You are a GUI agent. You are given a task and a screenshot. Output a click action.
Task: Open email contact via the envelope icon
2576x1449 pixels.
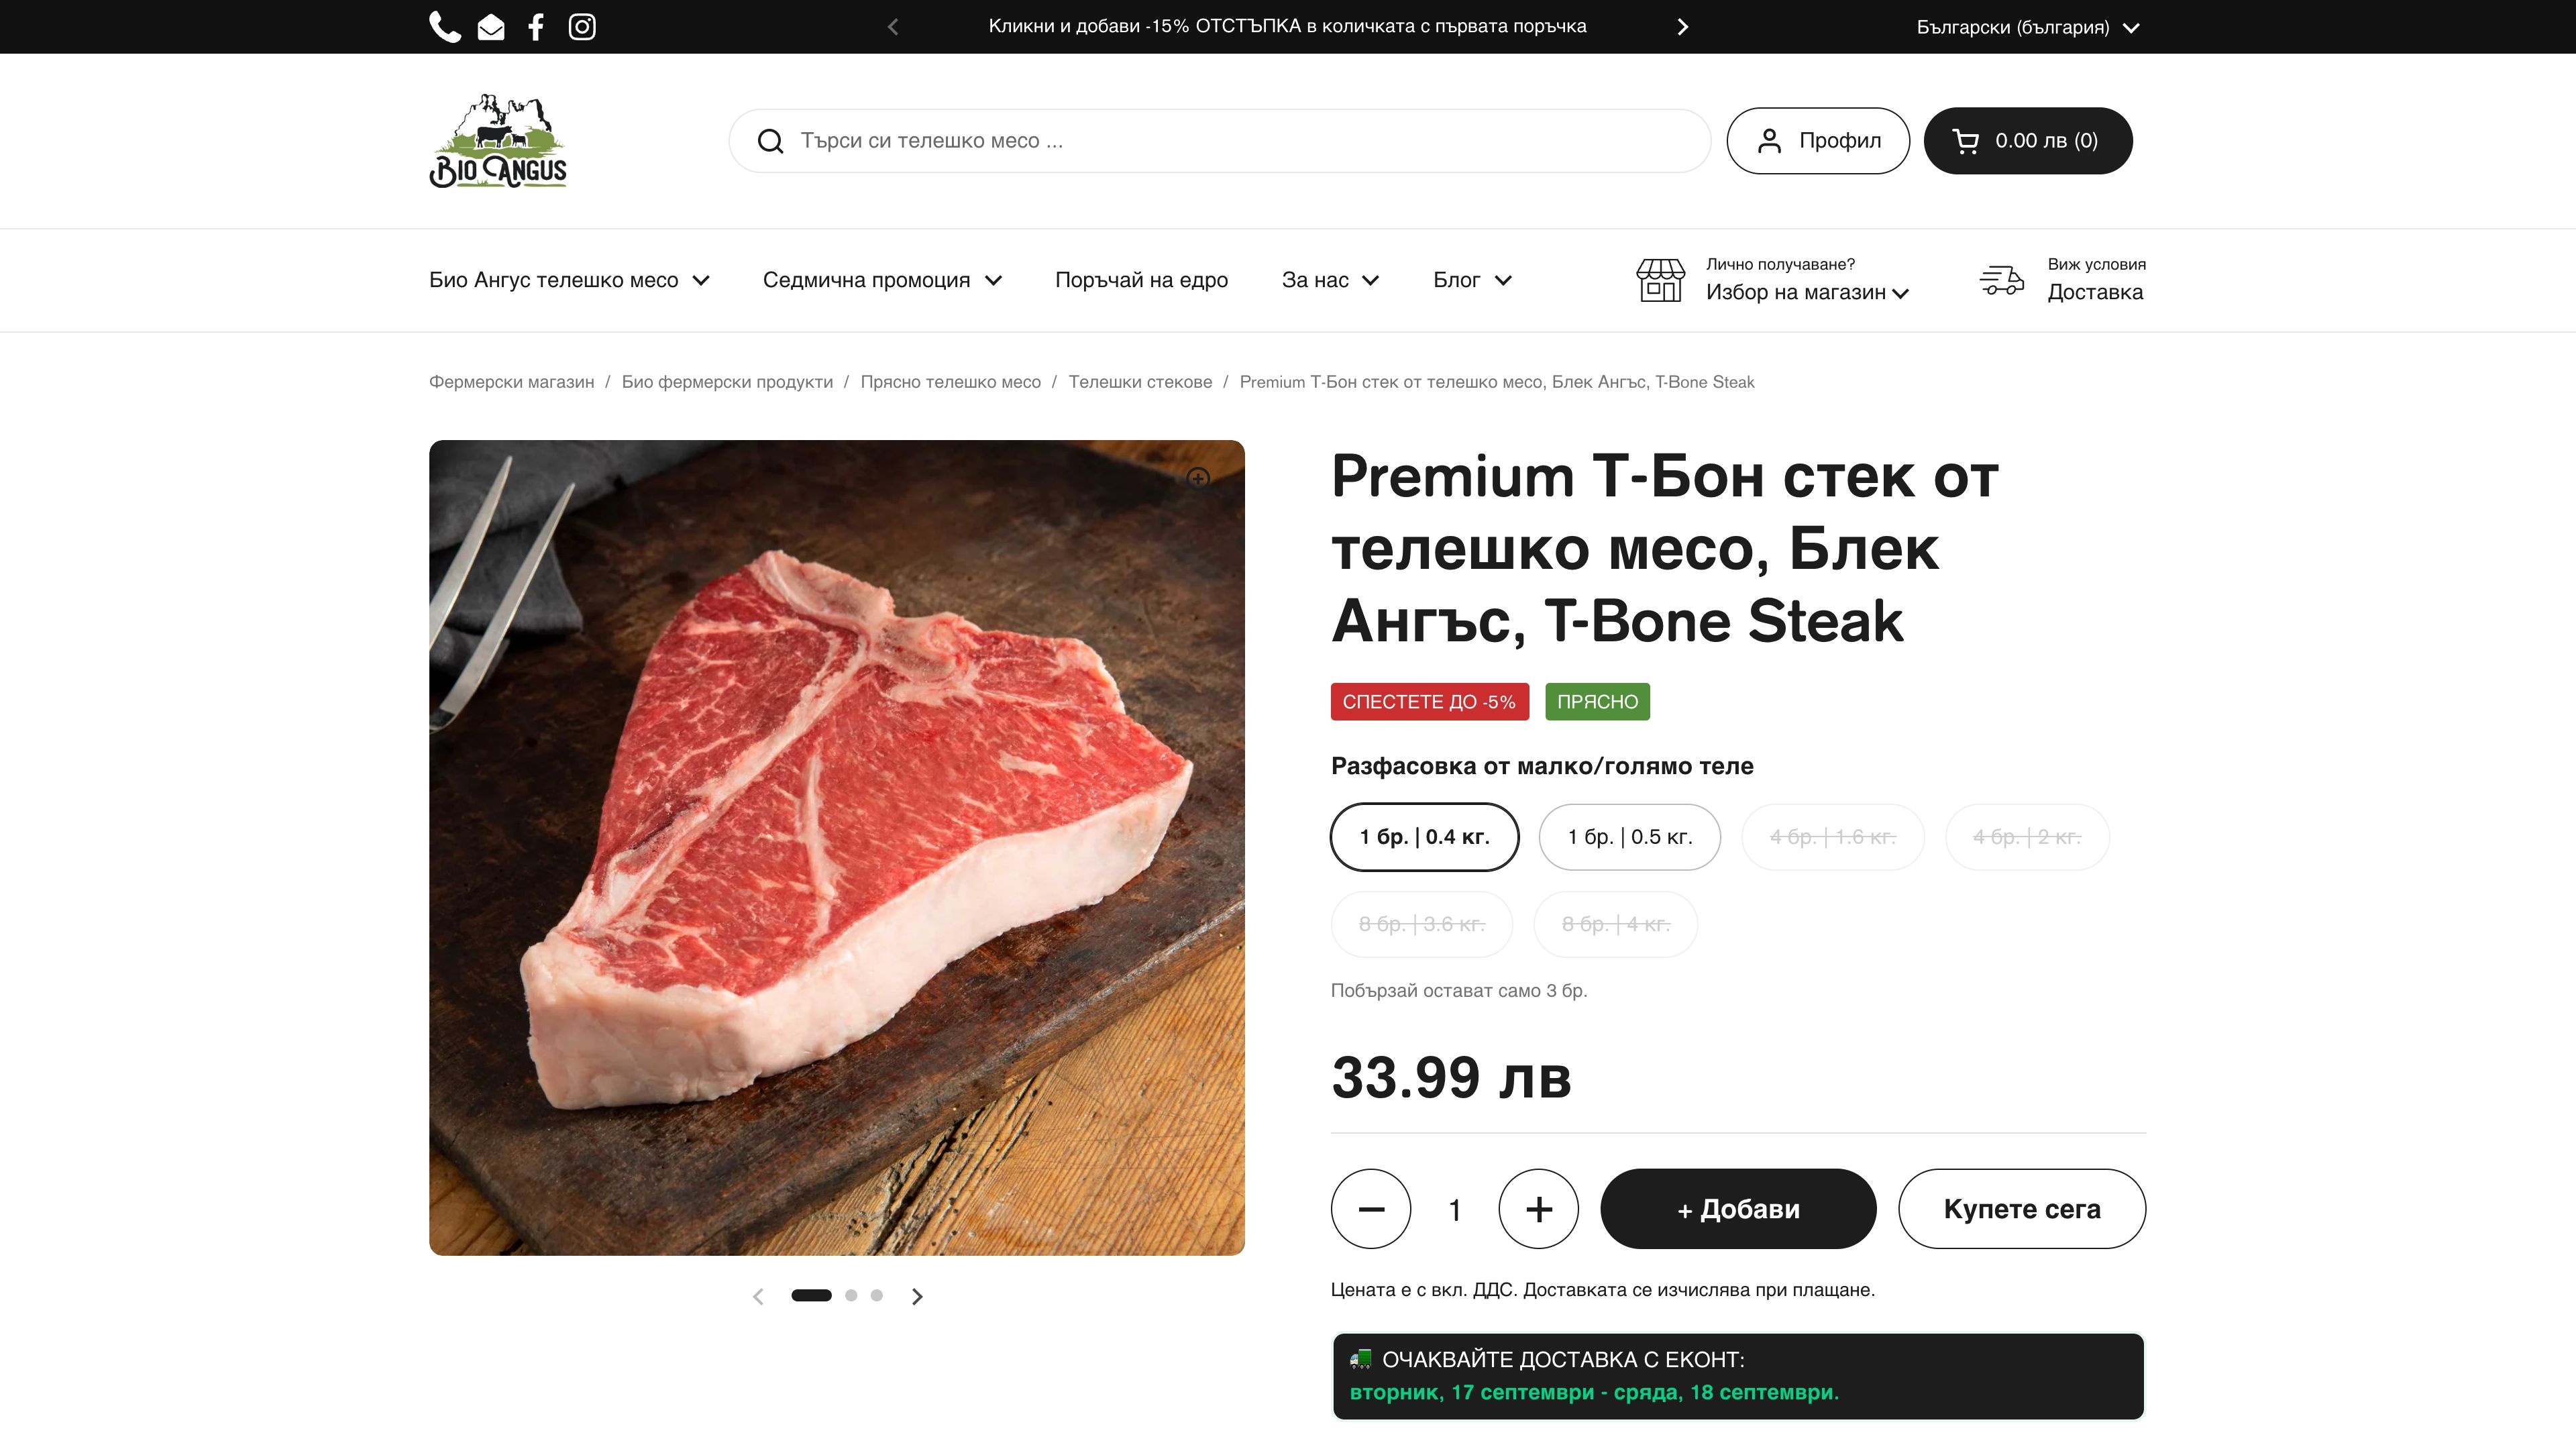[x=490, y=26]
